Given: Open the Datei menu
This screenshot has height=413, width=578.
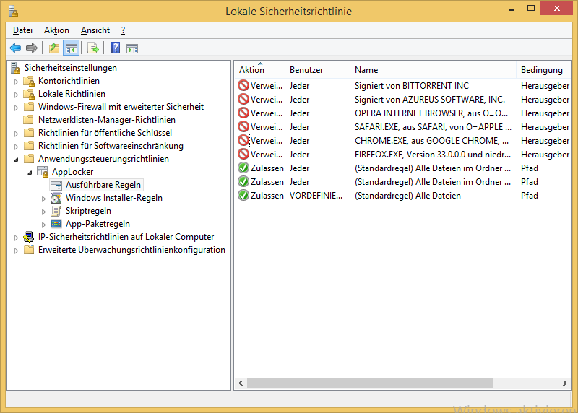Looking at the screenshot, I should coord(22,30).
